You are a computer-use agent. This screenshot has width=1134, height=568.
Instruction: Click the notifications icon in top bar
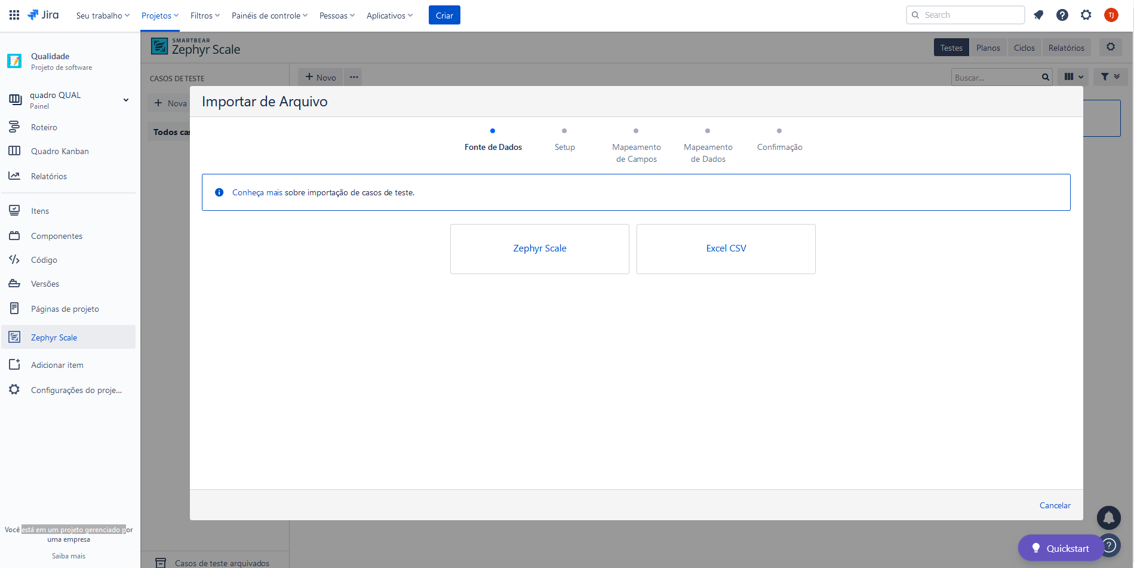click(x=1038, y=15)
